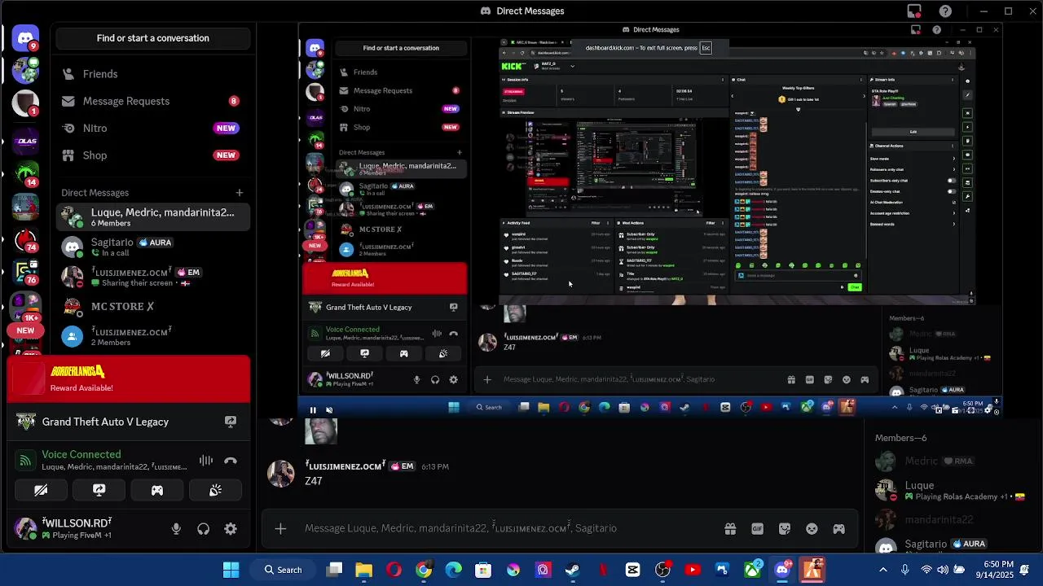1043x586 pixels.
Task: Open the Windows taskbar Search box
Action: coord(283,570)
